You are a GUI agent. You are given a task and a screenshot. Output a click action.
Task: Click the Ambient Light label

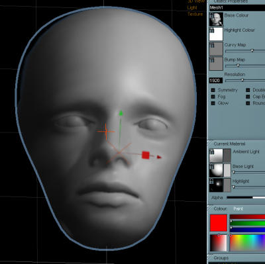coord(246,152)
